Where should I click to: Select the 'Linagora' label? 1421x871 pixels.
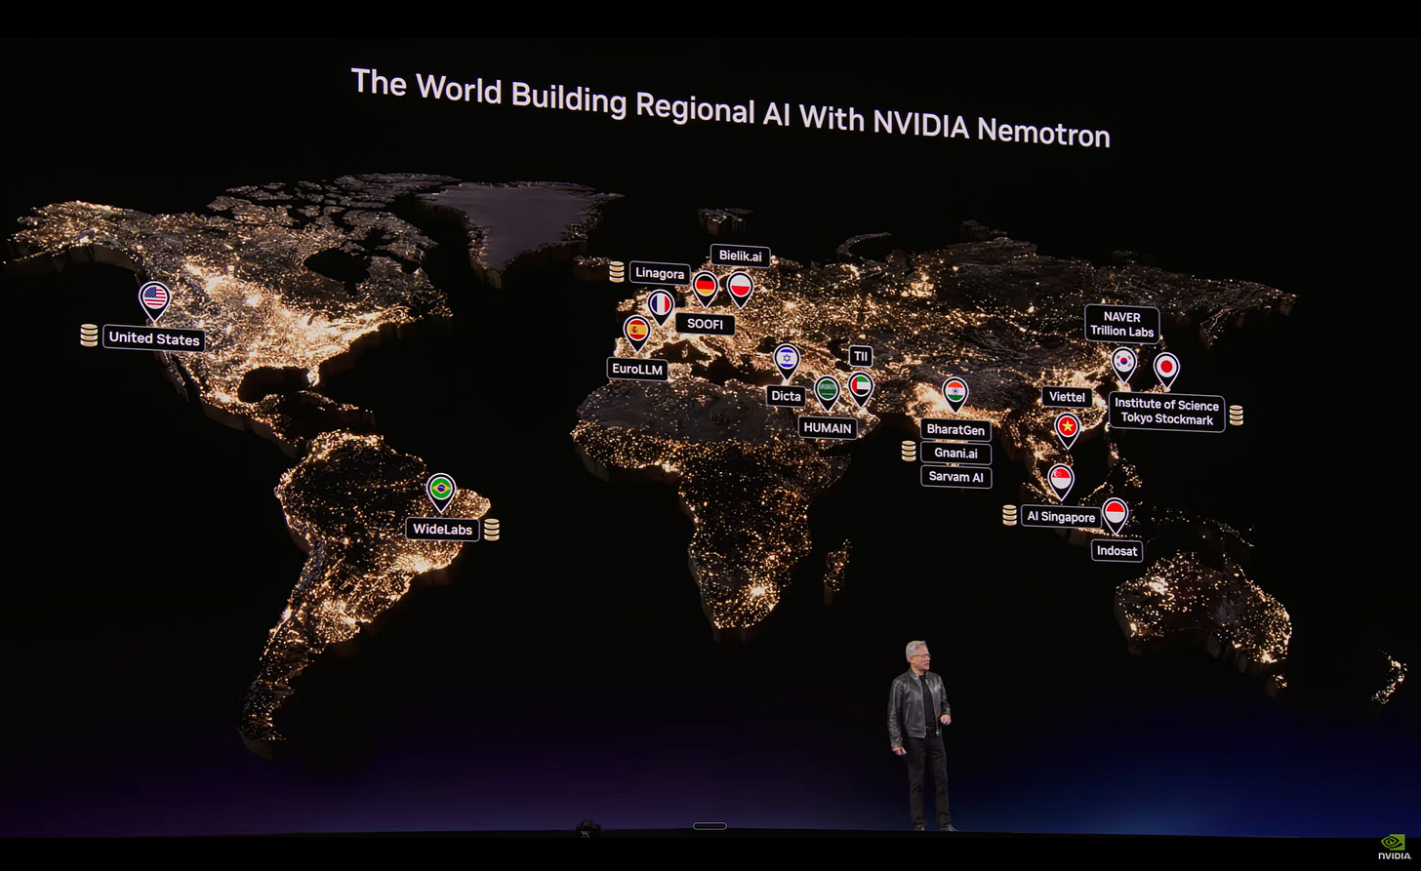click(660, 273)
